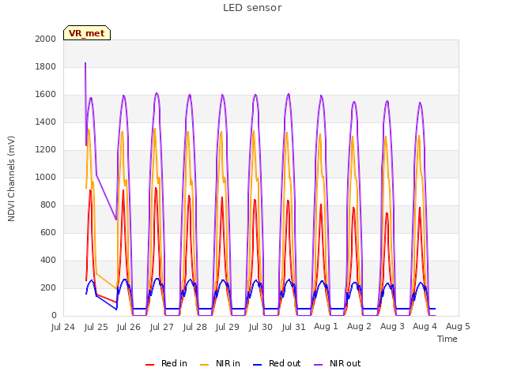
Task: Click the orange line swatch in legend
Action: point(204,365)
